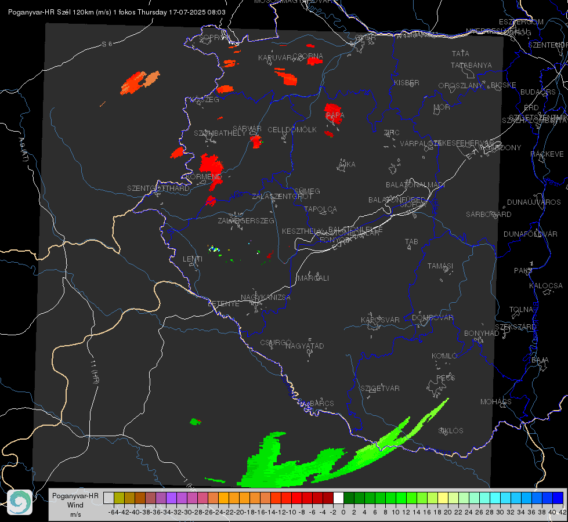
Task: Click the swirl logo icon at bottom left
Action: coord(20,502)
